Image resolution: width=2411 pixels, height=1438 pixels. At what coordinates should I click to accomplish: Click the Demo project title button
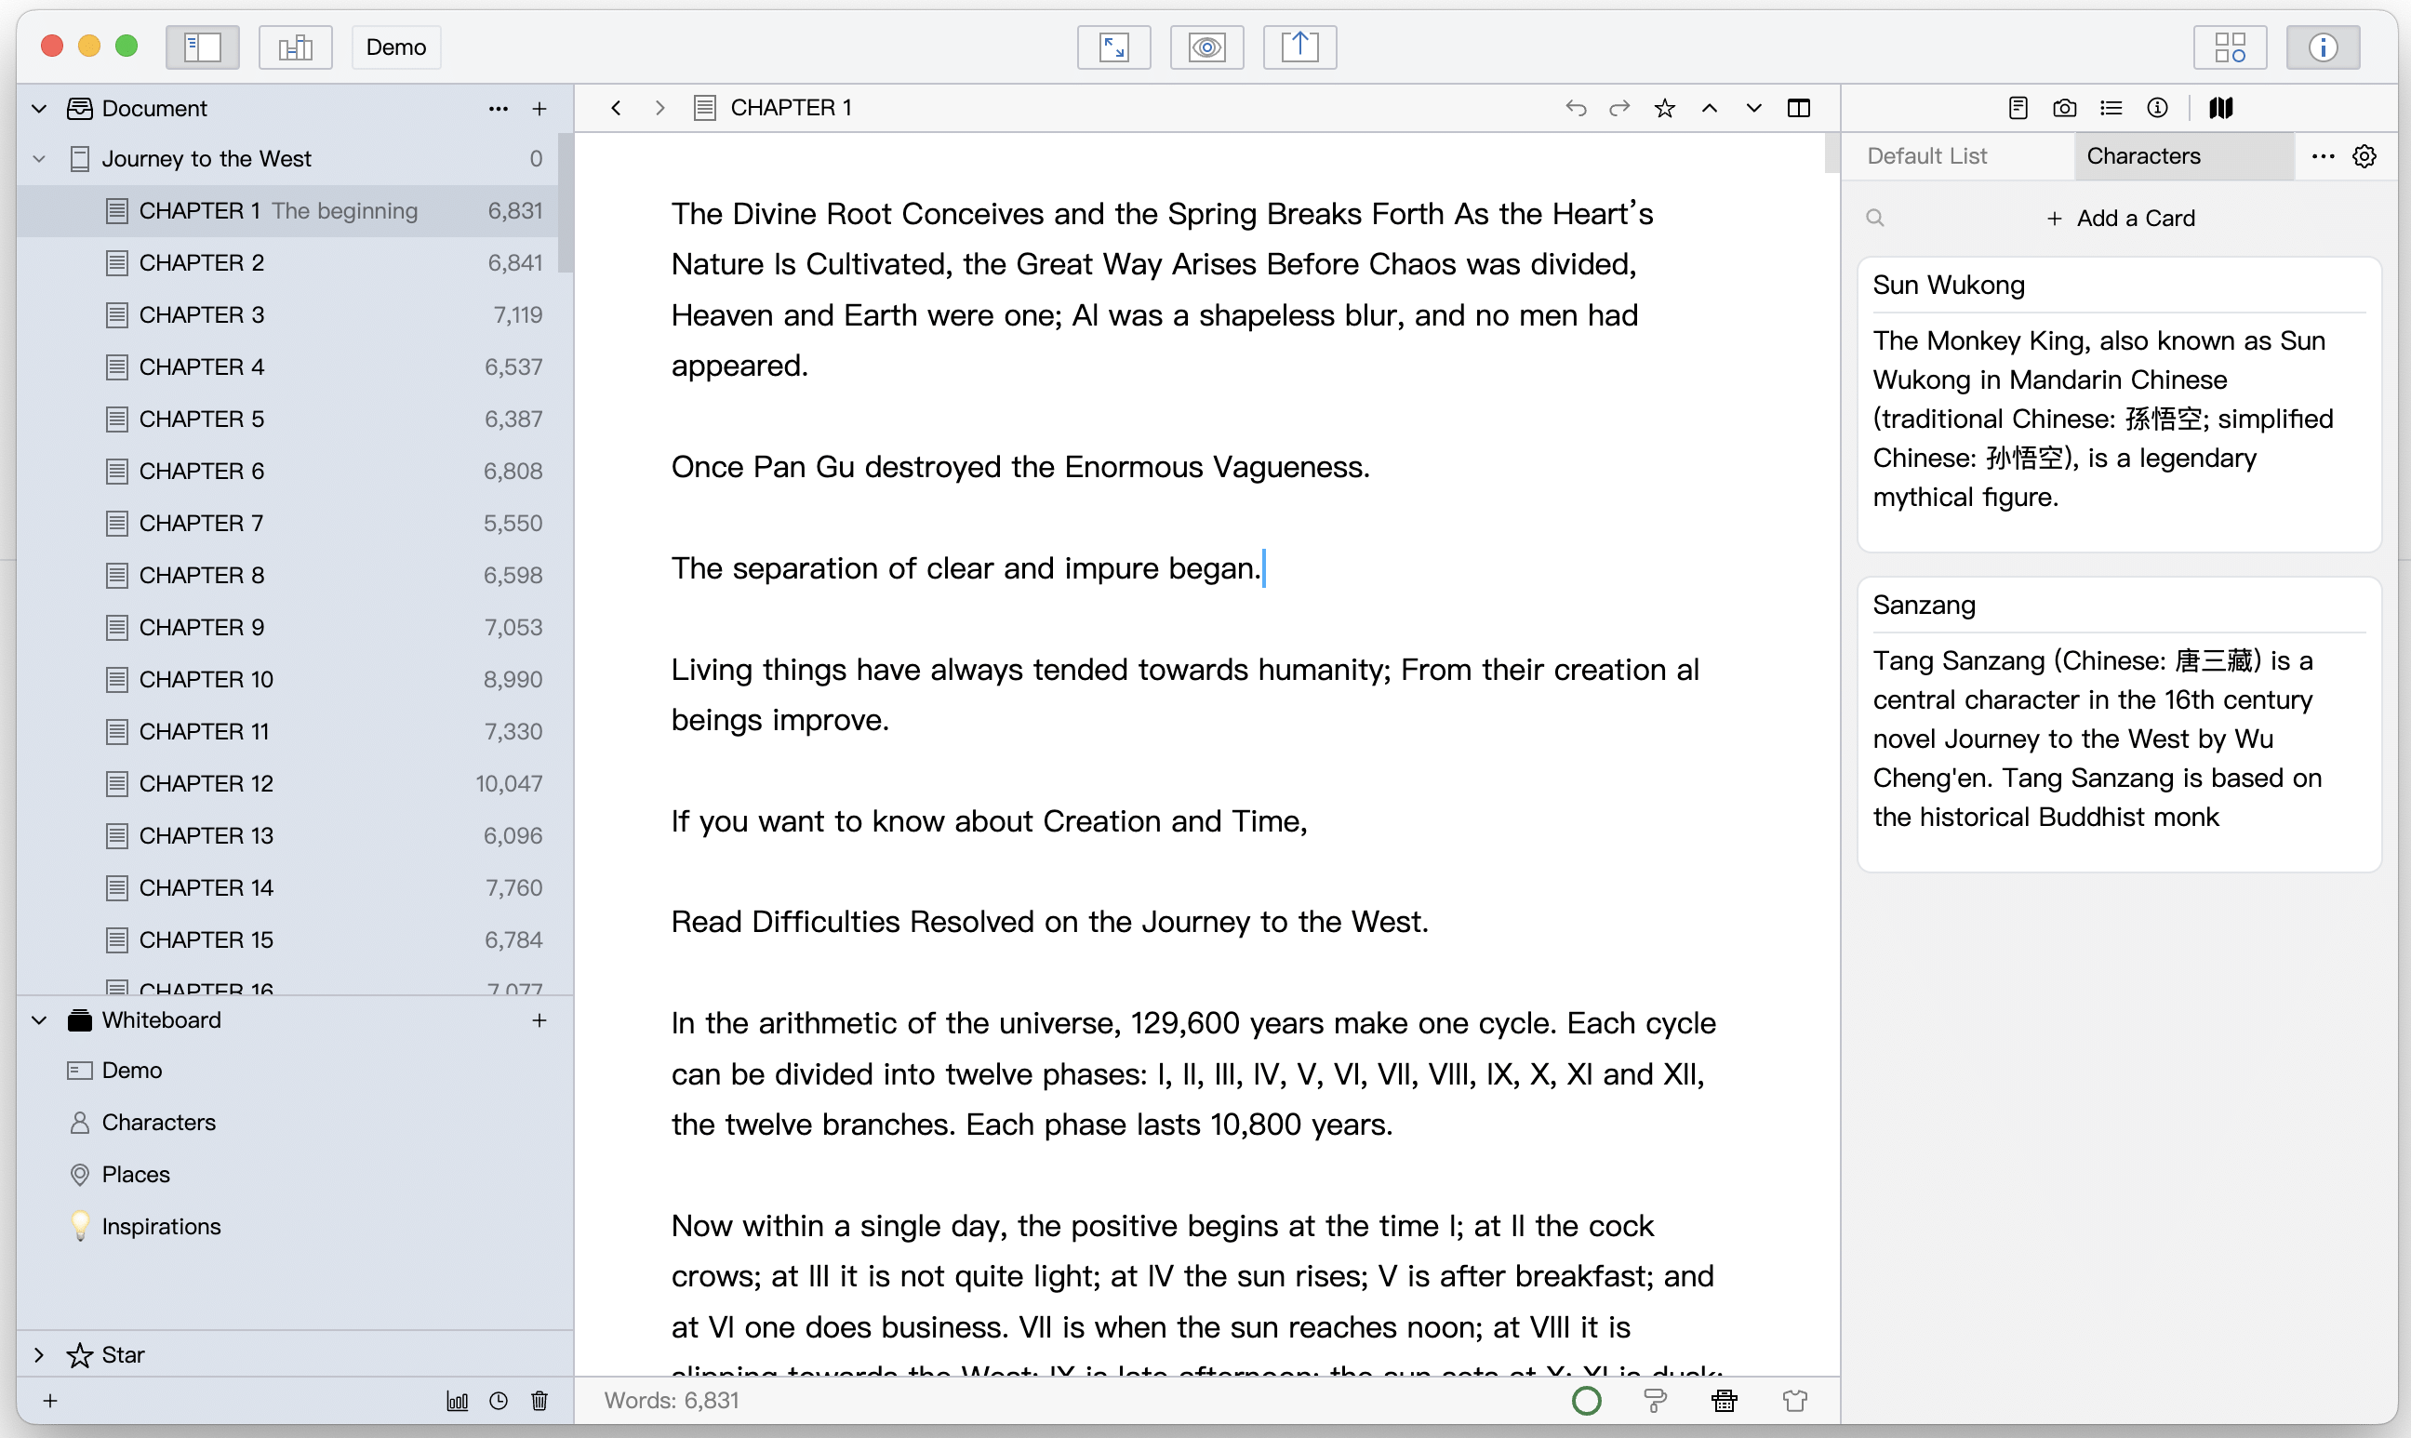pyautogui.click(x=395, y=47)
